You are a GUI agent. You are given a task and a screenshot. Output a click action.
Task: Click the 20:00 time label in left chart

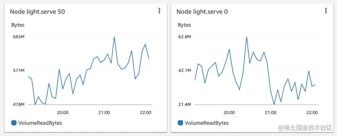pos(63,112)
